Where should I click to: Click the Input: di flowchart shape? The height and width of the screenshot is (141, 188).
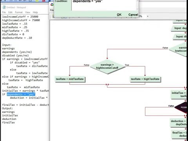[x=180, y=36]
